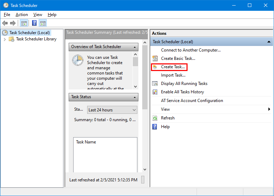Click the clock icon beside Task Scheduler (Local)
The height and width of the screenshot is (196, 274).
click(5, 33)
